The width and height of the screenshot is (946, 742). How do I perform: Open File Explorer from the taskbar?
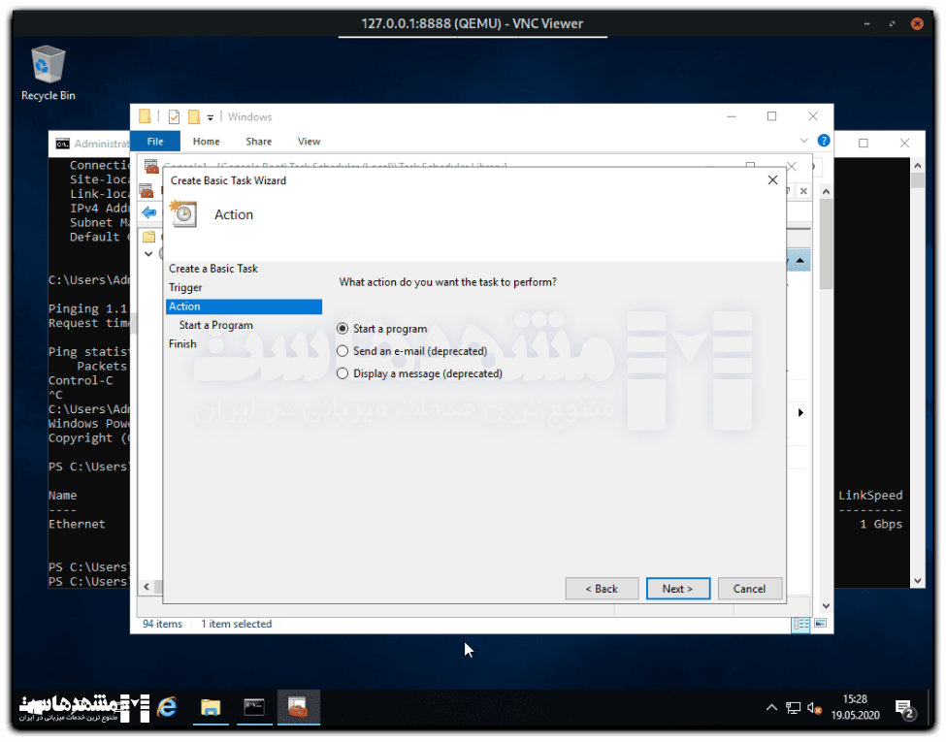210,708
